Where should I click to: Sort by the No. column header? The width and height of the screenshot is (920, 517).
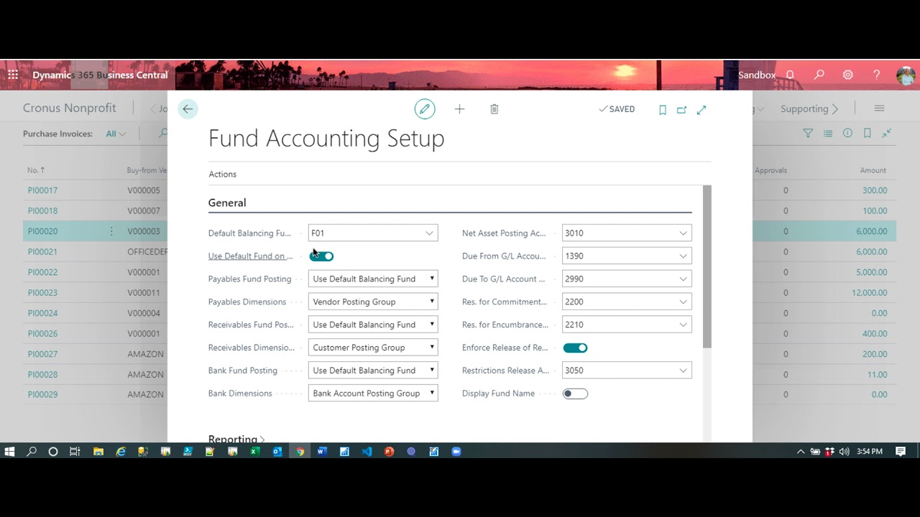coord(36,170)
